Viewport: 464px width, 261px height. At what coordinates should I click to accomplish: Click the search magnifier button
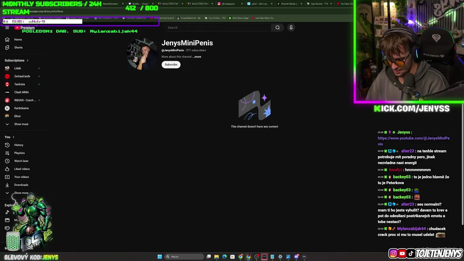[278, 28]
